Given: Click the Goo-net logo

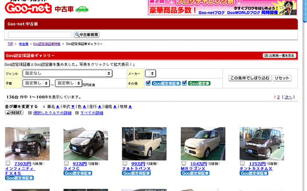Looking at the screenshot, I should coord(28,8).
